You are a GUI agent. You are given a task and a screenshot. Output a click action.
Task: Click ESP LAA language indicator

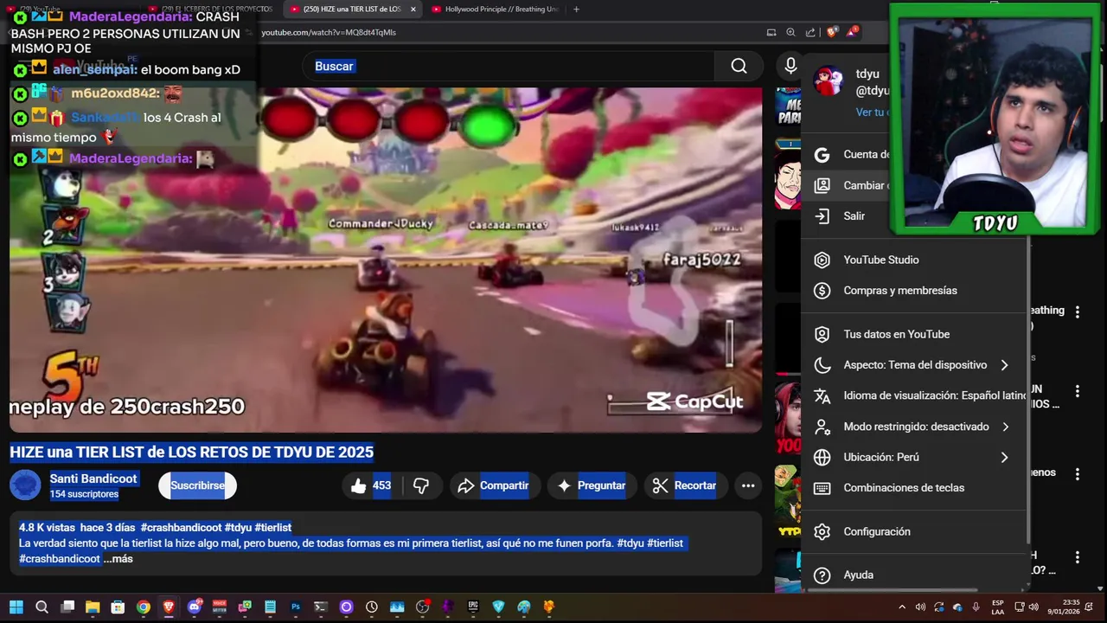click(997, 607)
